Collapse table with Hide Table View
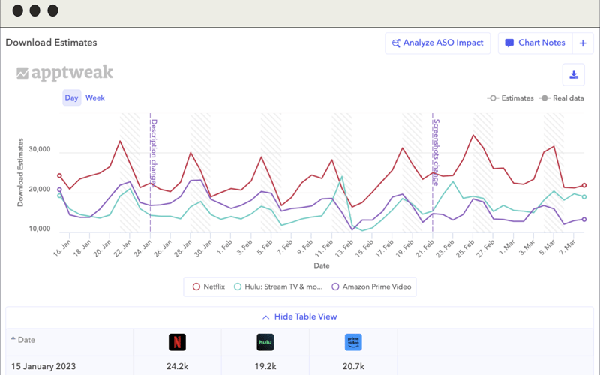This screenshot has height=375, width=600. (x=299, y=316)
